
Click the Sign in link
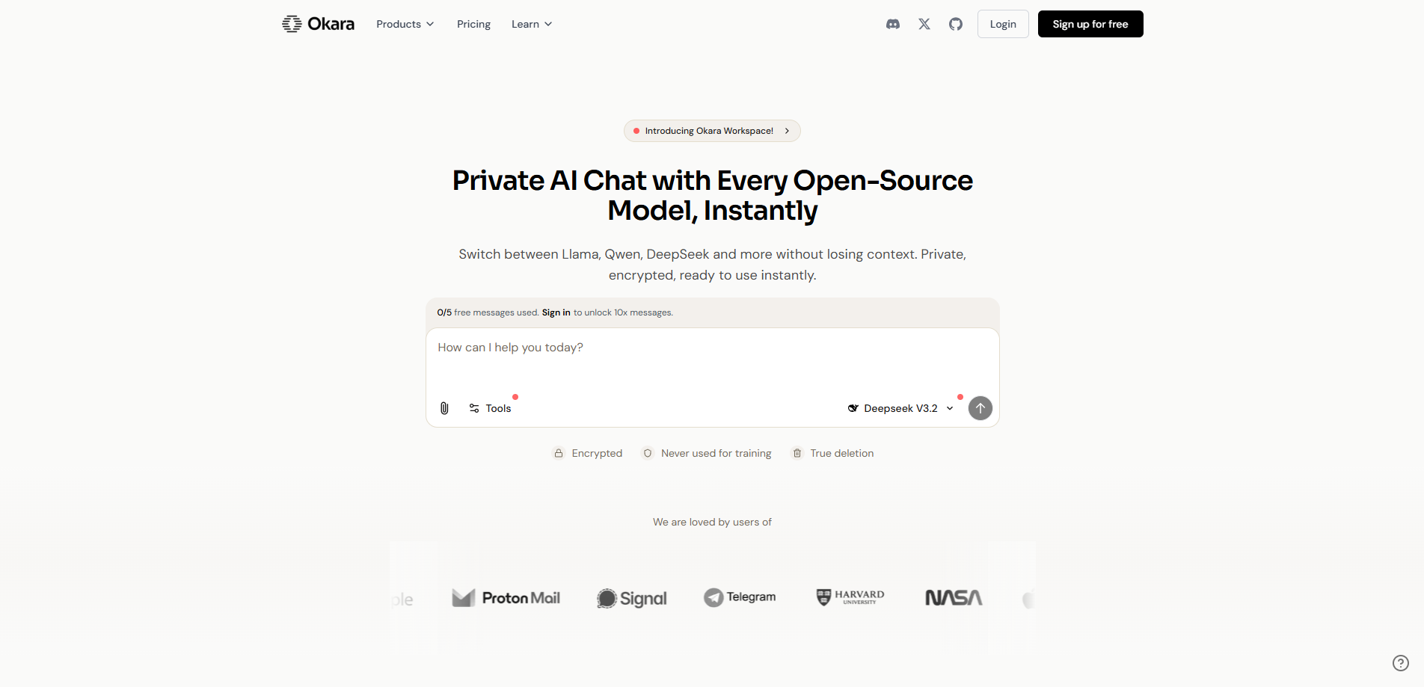pos(556,312)
